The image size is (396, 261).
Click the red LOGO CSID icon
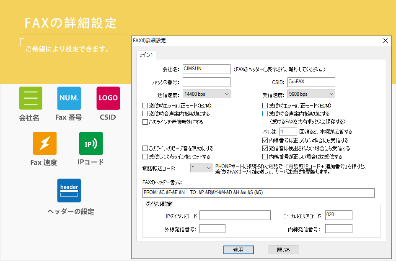[x=108, y=98]
